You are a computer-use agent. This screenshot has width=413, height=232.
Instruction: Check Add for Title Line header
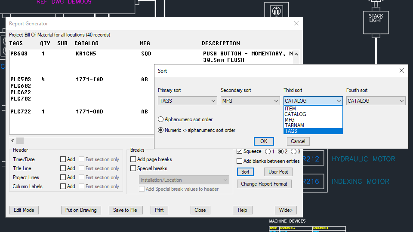(63, 168)
